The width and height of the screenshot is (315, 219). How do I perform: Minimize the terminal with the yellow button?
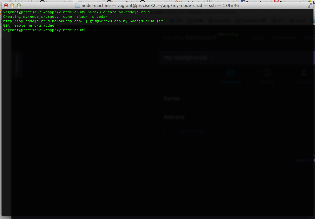pyautogui.click(x=12, y=5)
